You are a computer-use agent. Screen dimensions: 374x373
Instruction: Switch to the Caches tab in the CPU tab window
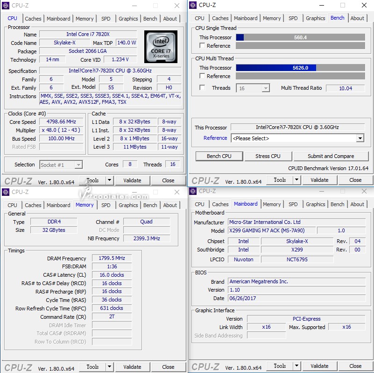(33, 19)
